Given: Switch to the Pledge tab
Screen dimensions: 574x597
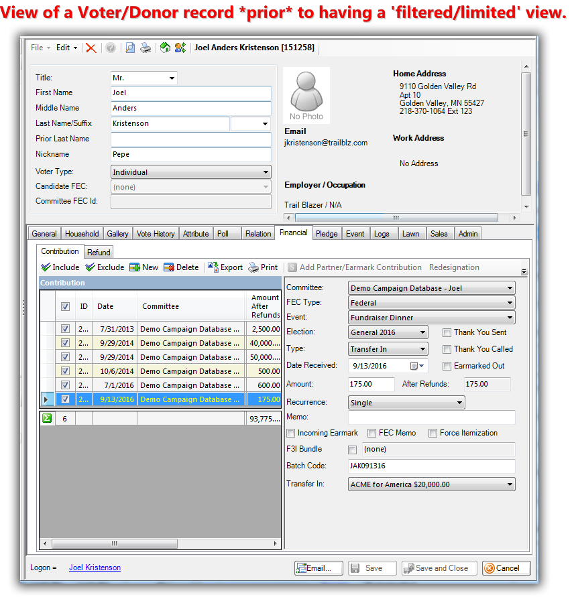Looking at the screenshot, I should click(x=327, y=234).
